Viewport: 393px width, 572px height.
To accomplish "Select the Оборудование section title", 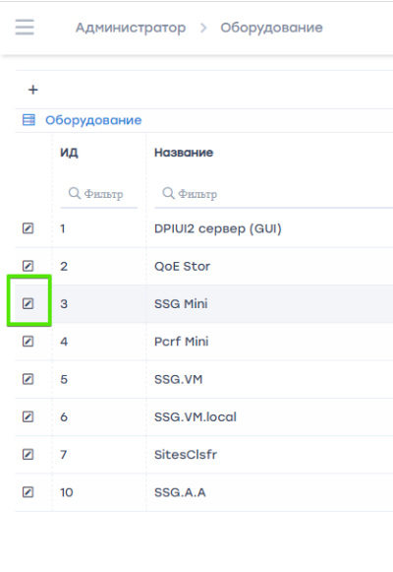I will (93, 120).
